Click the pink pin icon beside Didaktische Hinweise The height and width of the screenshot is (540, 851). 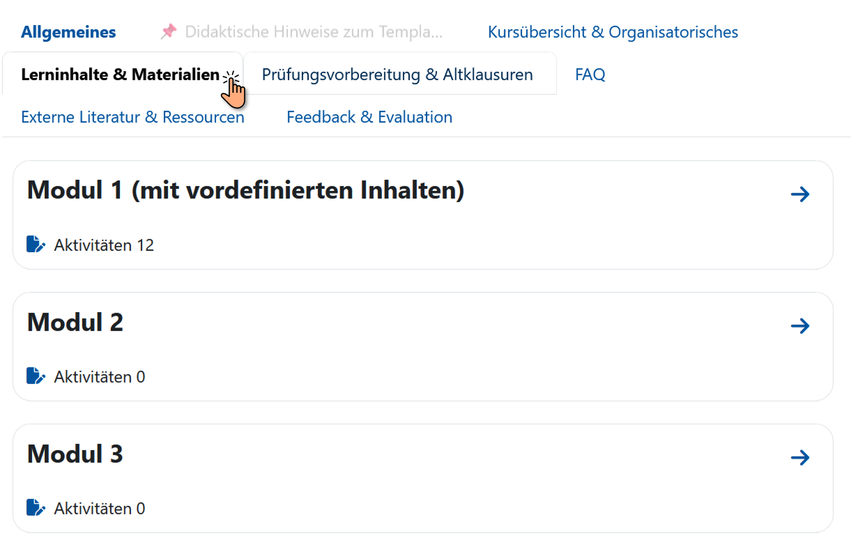(169, 31)
